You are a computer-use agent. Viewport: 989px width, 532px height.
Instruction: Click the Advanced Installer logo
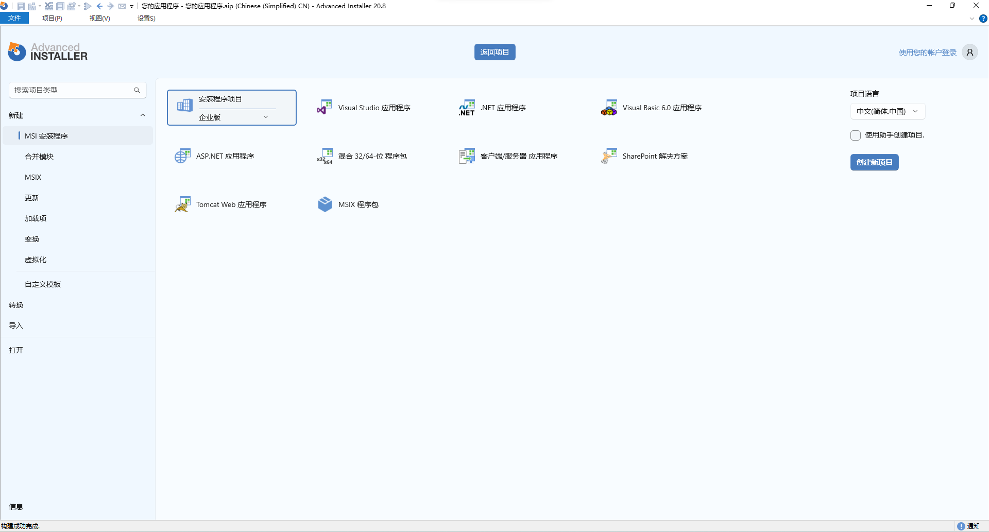click(x=48, y=52)
